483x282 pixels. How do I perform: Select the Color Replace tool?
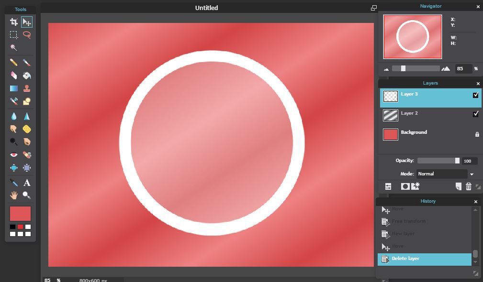(14, 101)
